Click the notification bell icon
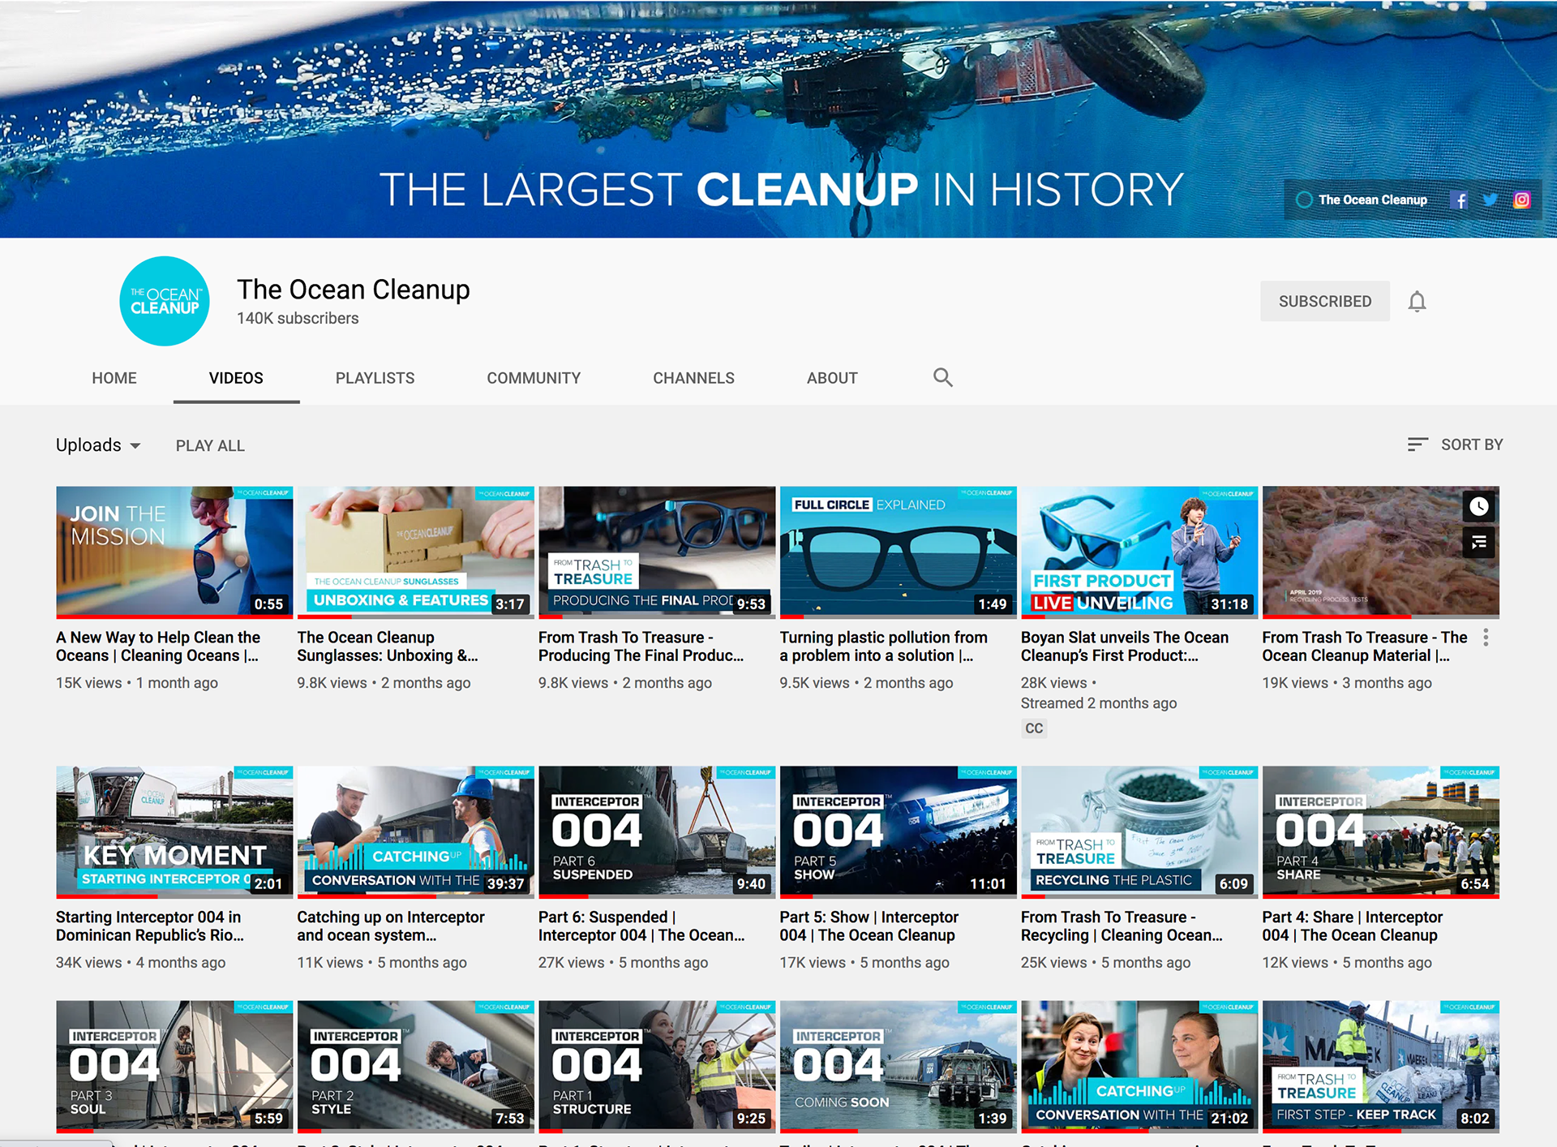This screenshot has width=1557, height=1147. (x=1417, y=302)
